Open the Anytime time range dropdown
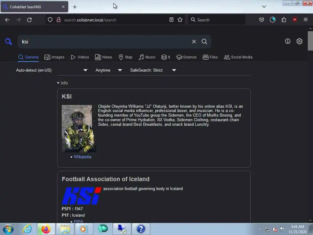Viewport: 313px width, 235px height. pos(109,70)
